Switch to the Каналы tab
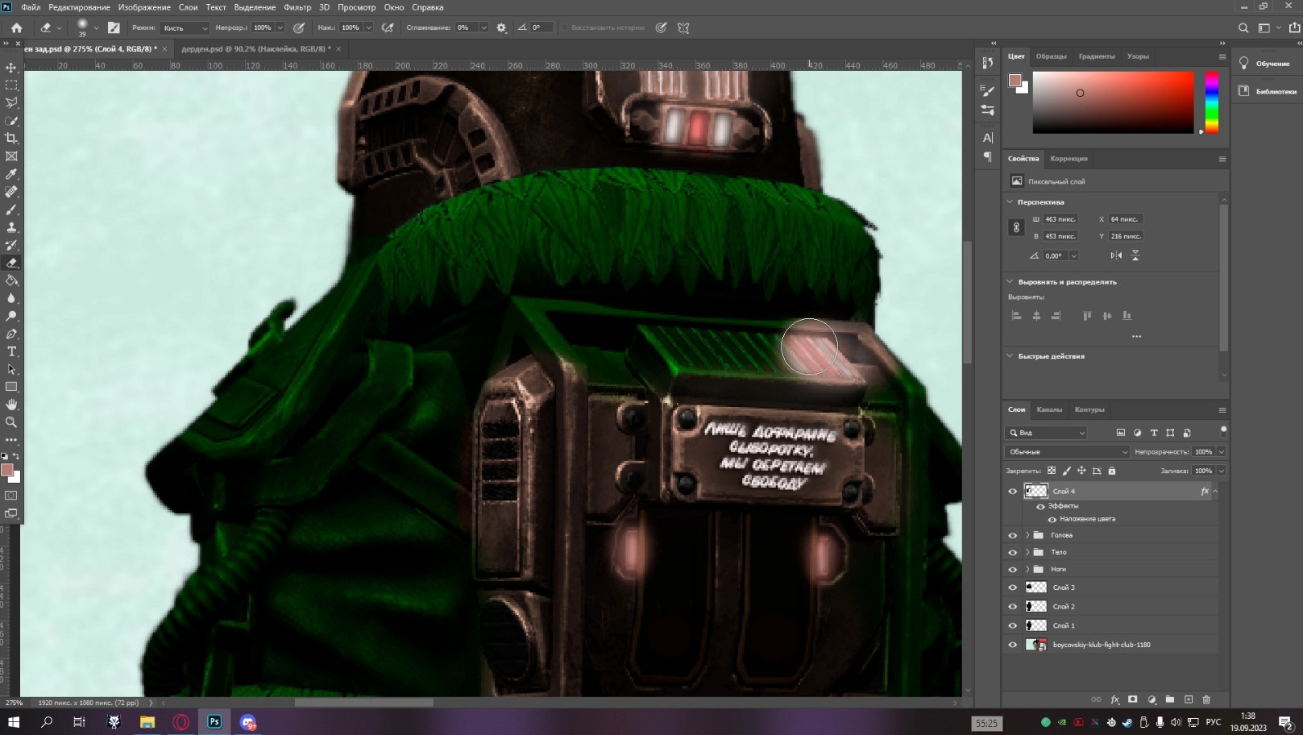This screenshot has height=735, width=1303. point(1049,409)
